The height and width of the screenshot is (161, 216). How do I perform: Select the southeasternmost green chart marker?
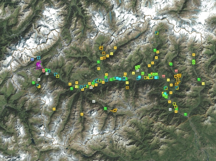pos(185,115)
